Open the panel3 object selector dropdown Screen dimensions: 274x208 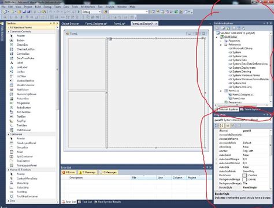271,120
